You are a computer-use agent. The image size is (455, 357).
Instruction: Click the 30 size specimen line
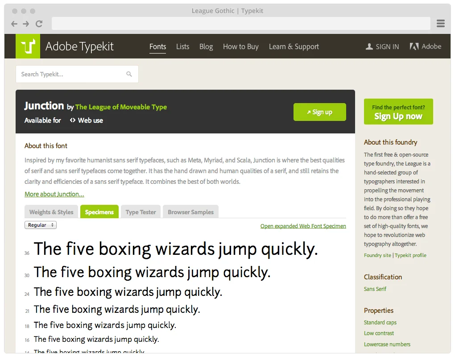pos(152,272)
